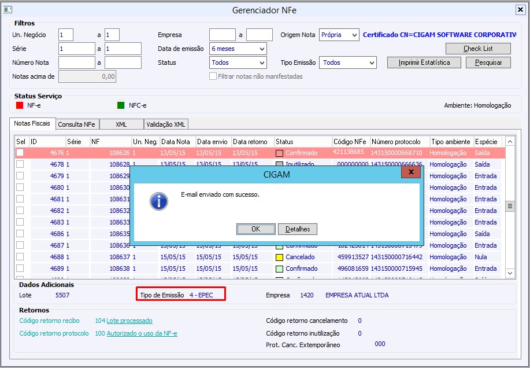Open the Autorizado o uso da NF-e link
The width and height of the screenshot is (530, 368).
click(142, 333)
